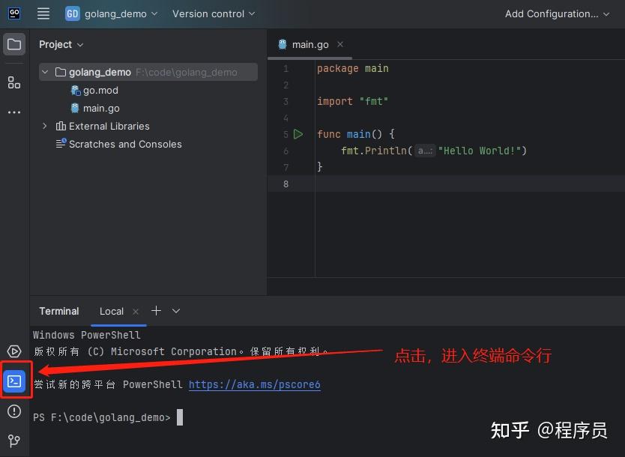Open the Structure tool window icon
Image resolution: width=625 pixels, height=457 pixels.
(13, 82)
